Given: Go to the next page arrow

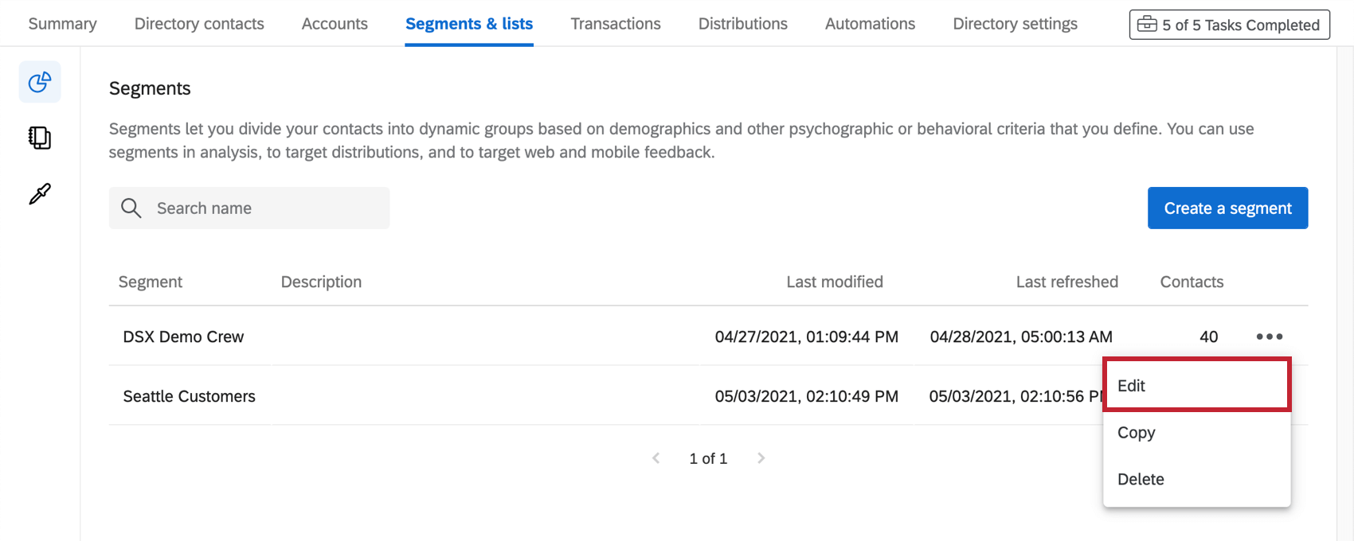Looking at the screenshot, I should (761, 458).
